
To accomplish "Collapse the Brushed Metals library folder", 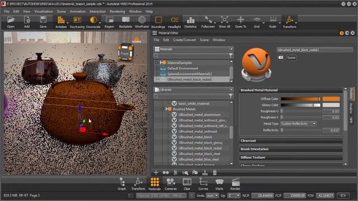I will coord(162,109).
